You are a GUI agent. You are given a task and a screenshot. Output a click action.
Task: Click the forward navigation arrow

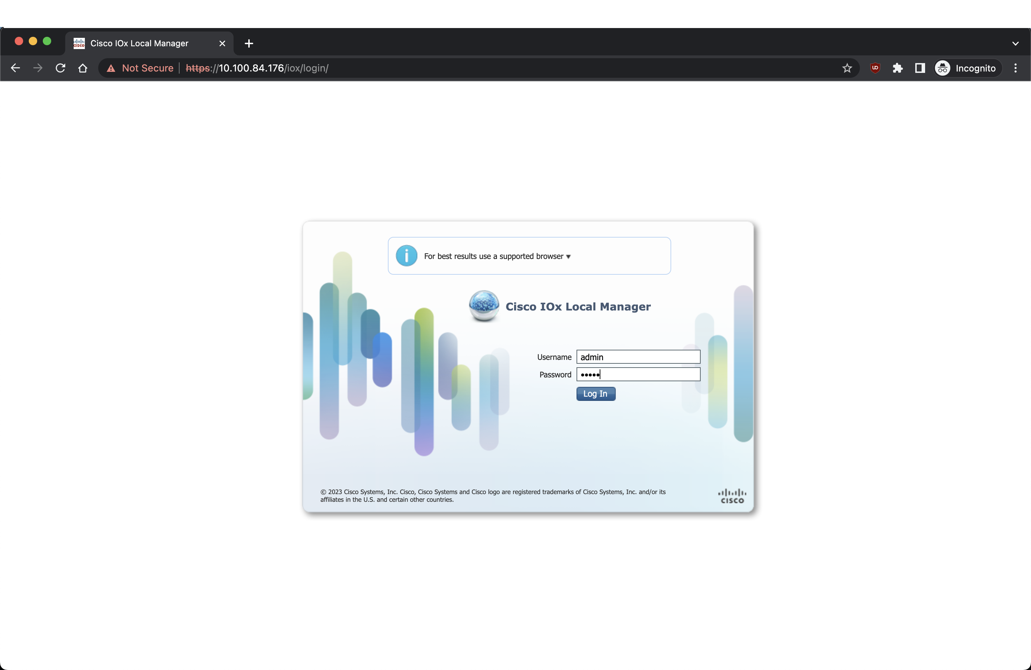[38, 68]
